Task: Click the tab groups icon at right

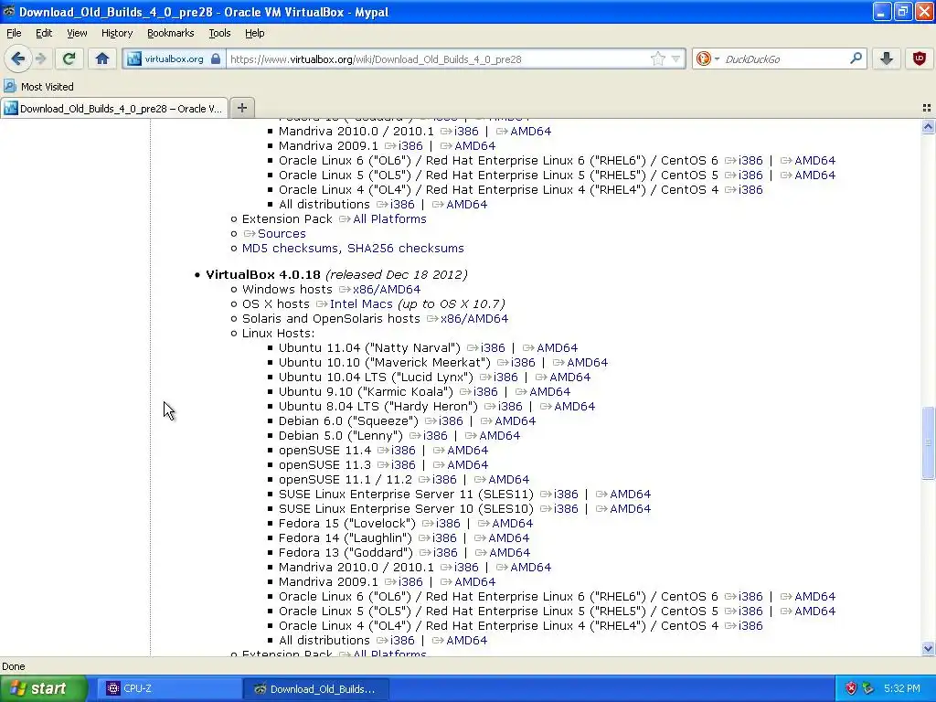Action: tap(927, 108)
